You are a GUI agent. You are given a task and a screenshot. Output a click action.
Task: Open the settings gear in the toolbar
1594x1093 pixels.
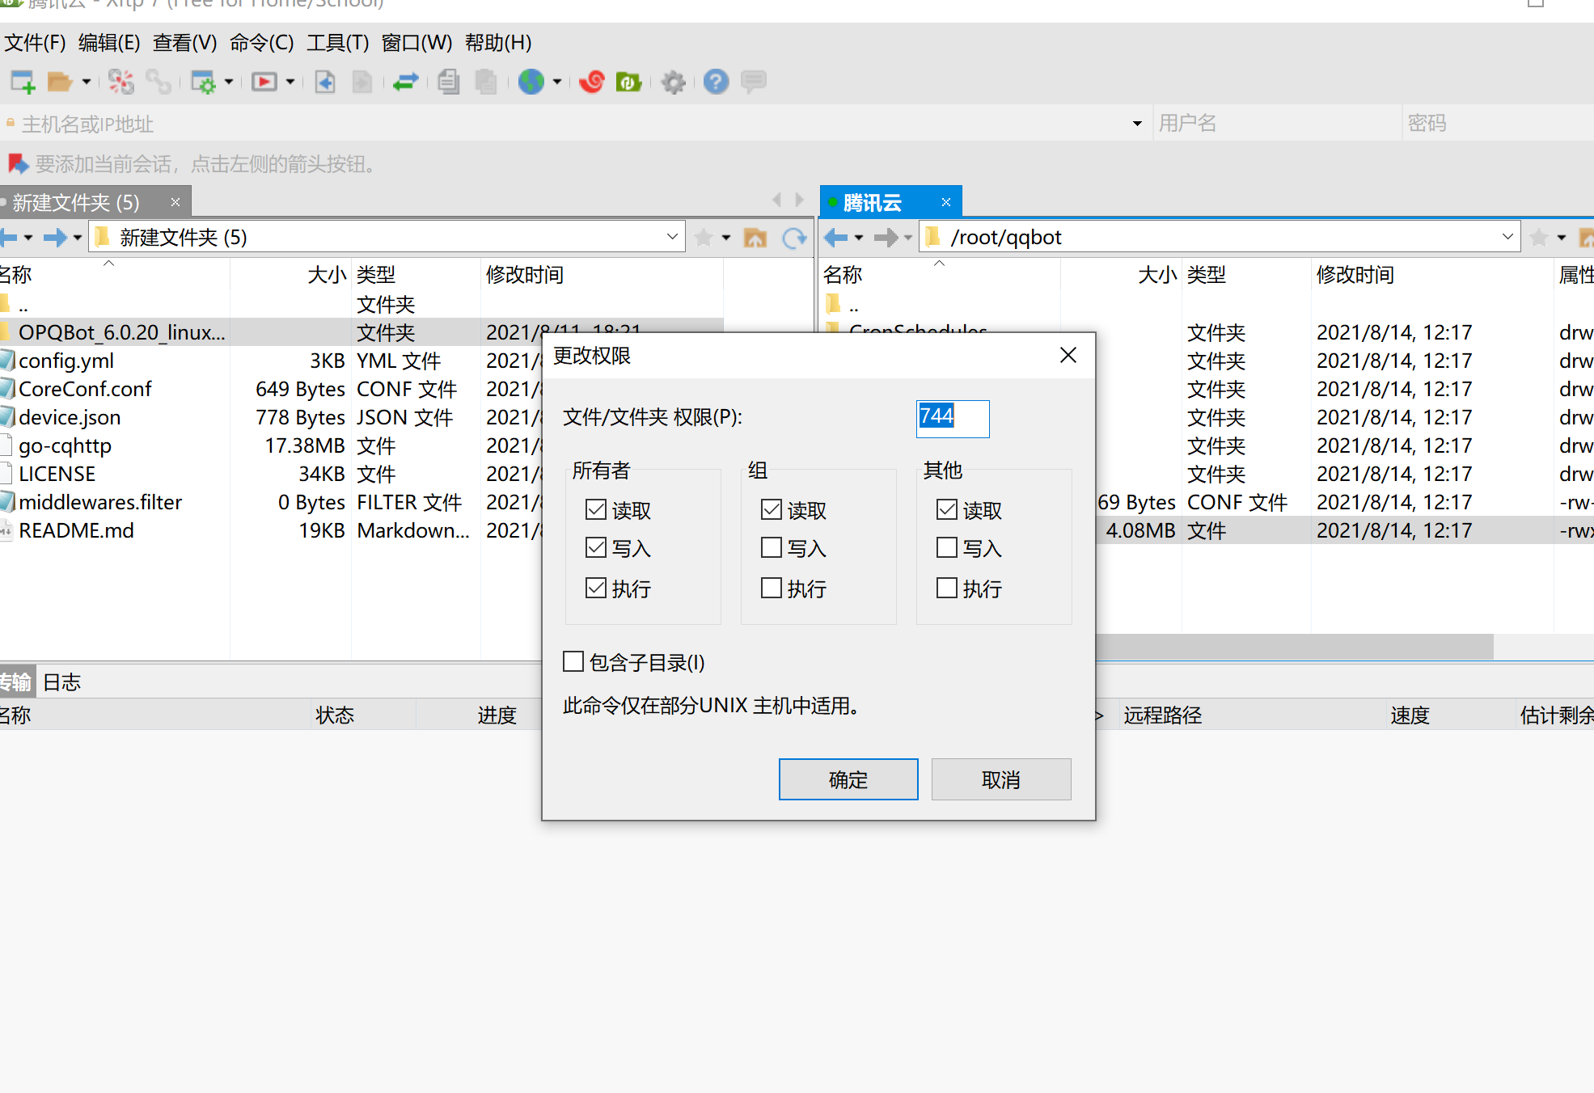coord(673,82)
